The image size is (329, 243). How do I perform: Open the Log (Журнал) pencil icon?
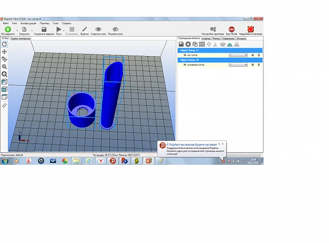[x=84, y=29]
